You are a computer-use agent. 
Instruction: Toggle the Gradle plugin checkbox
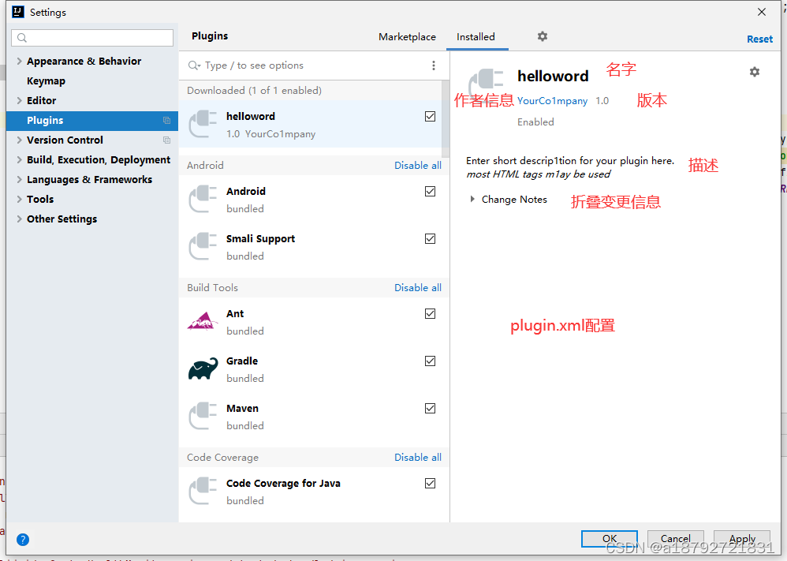point(430,361)
